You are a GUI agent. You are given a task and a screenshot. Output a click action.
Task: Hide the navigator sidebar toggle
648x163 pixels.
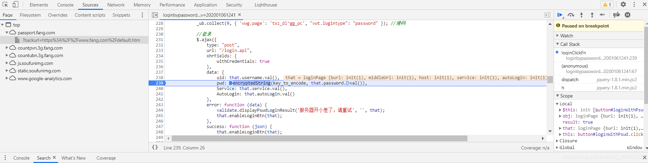coord(155,15)
